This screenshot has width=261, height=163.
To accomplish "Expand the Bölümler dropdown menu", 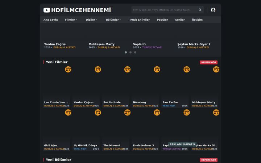I will coord(113,20).
